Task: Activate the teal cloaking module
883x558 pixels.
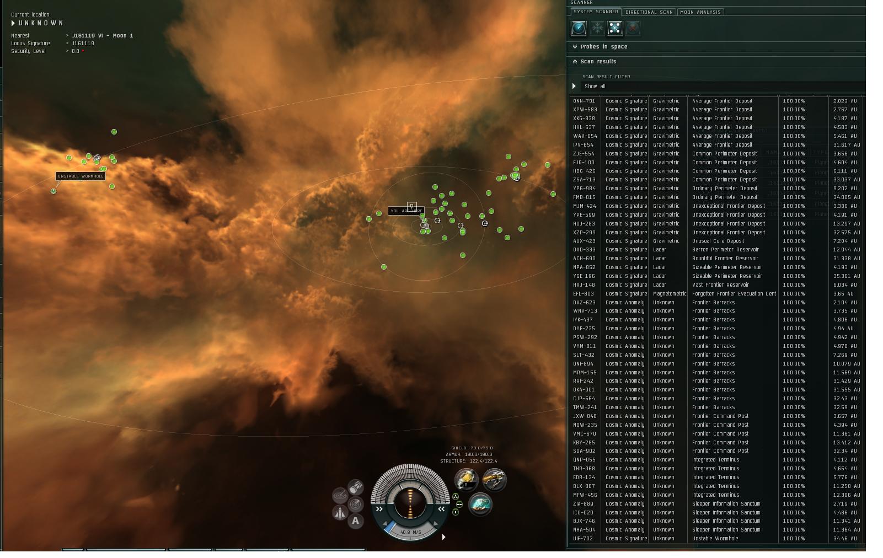Action: tap(480, 504)
